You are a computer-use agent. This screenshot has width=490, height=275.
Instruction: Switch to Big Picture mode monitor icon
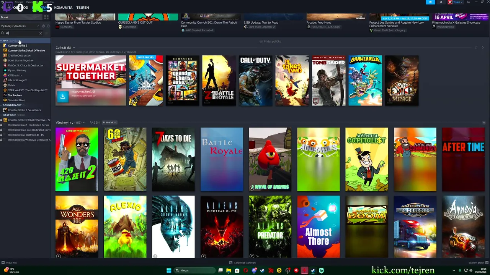[469, 2]
